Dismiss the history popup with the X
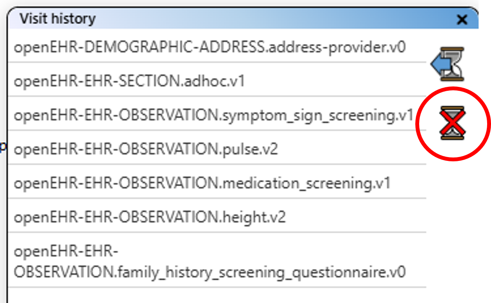The width and height of the screenshot is (491, 303). (462, 20)
